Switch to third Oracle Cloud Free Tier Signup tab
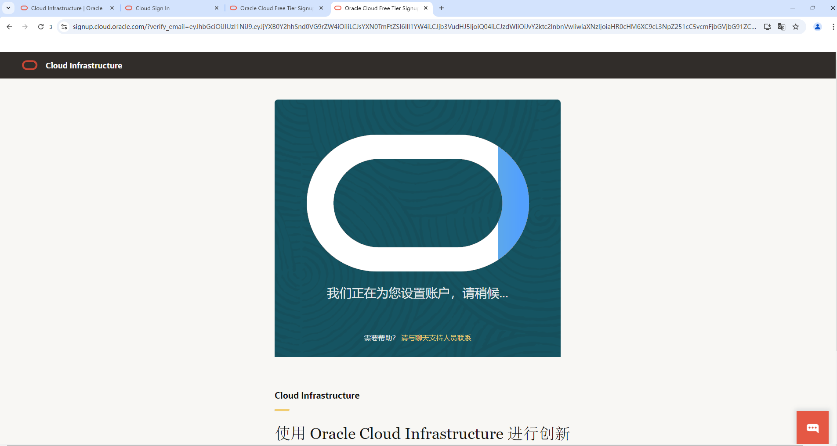The image size is (837, 446). [276, 8]
